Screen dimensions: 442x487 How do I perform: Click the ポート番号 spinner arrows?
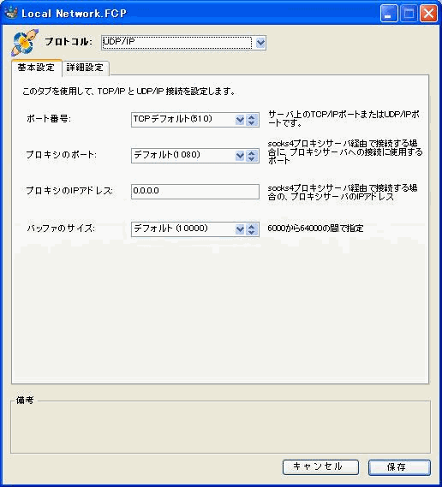coord(252,120)
